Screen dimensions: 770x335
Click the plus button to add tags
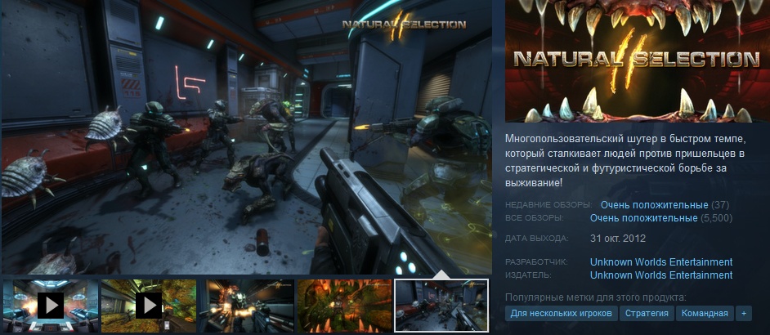[x=744, y=314]
